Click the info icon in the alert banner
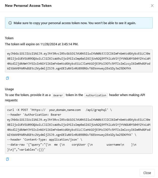Image resolution: width=158 pixels, height=178 pixels. pyautogui.click(x=10, y=23)
